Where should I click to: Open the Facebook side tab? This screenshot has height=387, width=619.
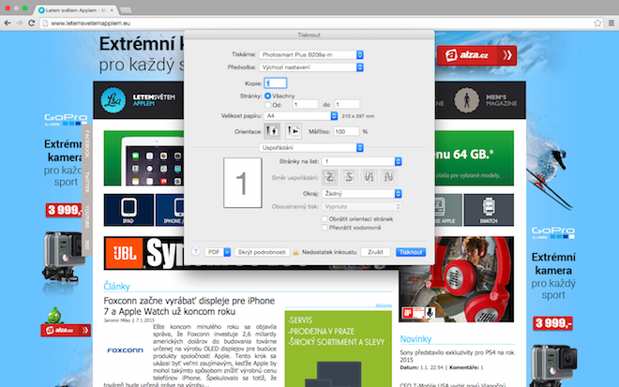point(87,144)
